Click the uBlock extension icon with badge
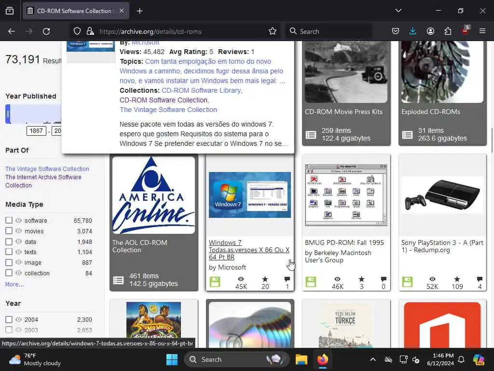 click(x=466, y=30)
